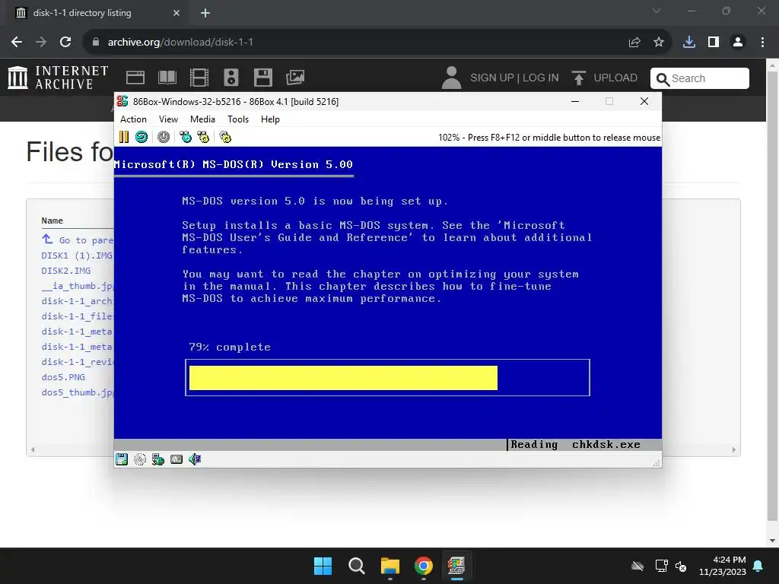
Task: Pause the 86Box emulation
Action: tap(124, 137)
